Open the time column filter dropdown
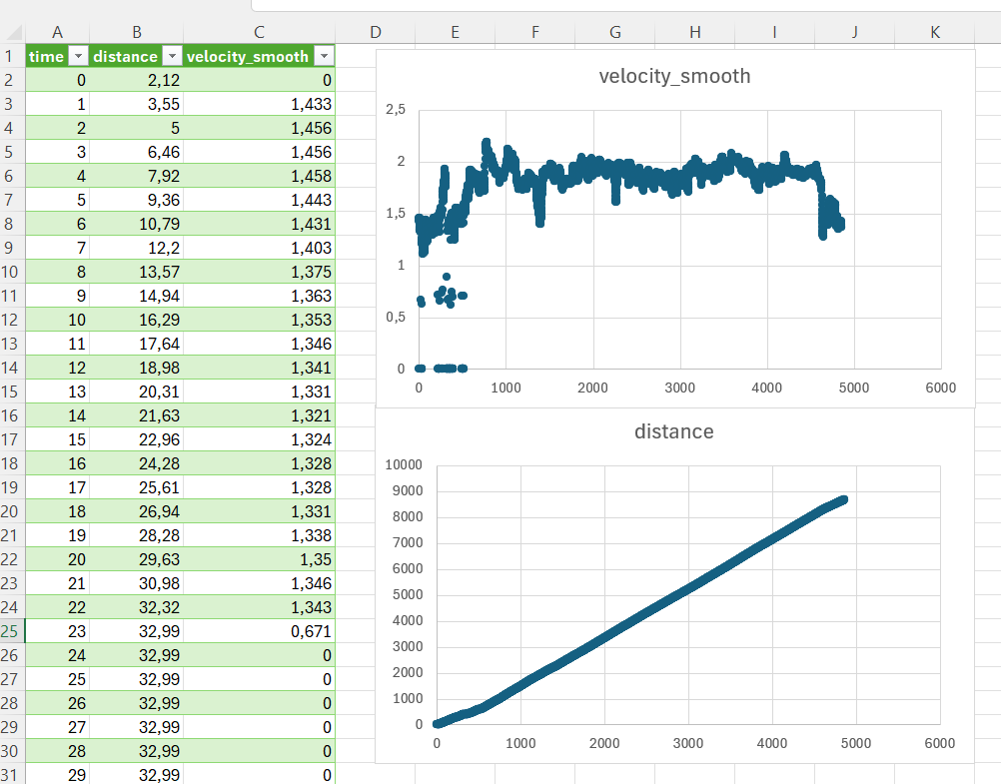 click(78, 57)
